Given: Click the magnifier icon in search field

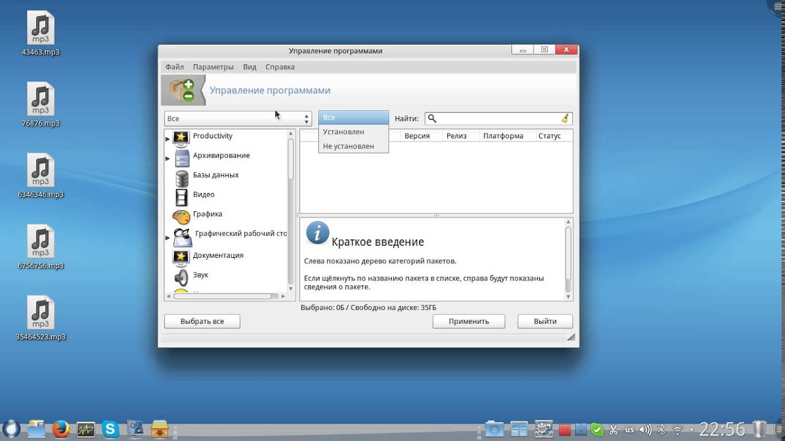Looking at the screenshot, I should [432, 119].
